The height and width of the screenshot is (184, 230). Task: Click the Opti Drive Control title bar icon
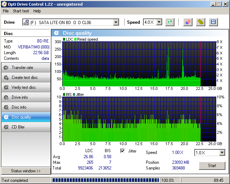4,4
